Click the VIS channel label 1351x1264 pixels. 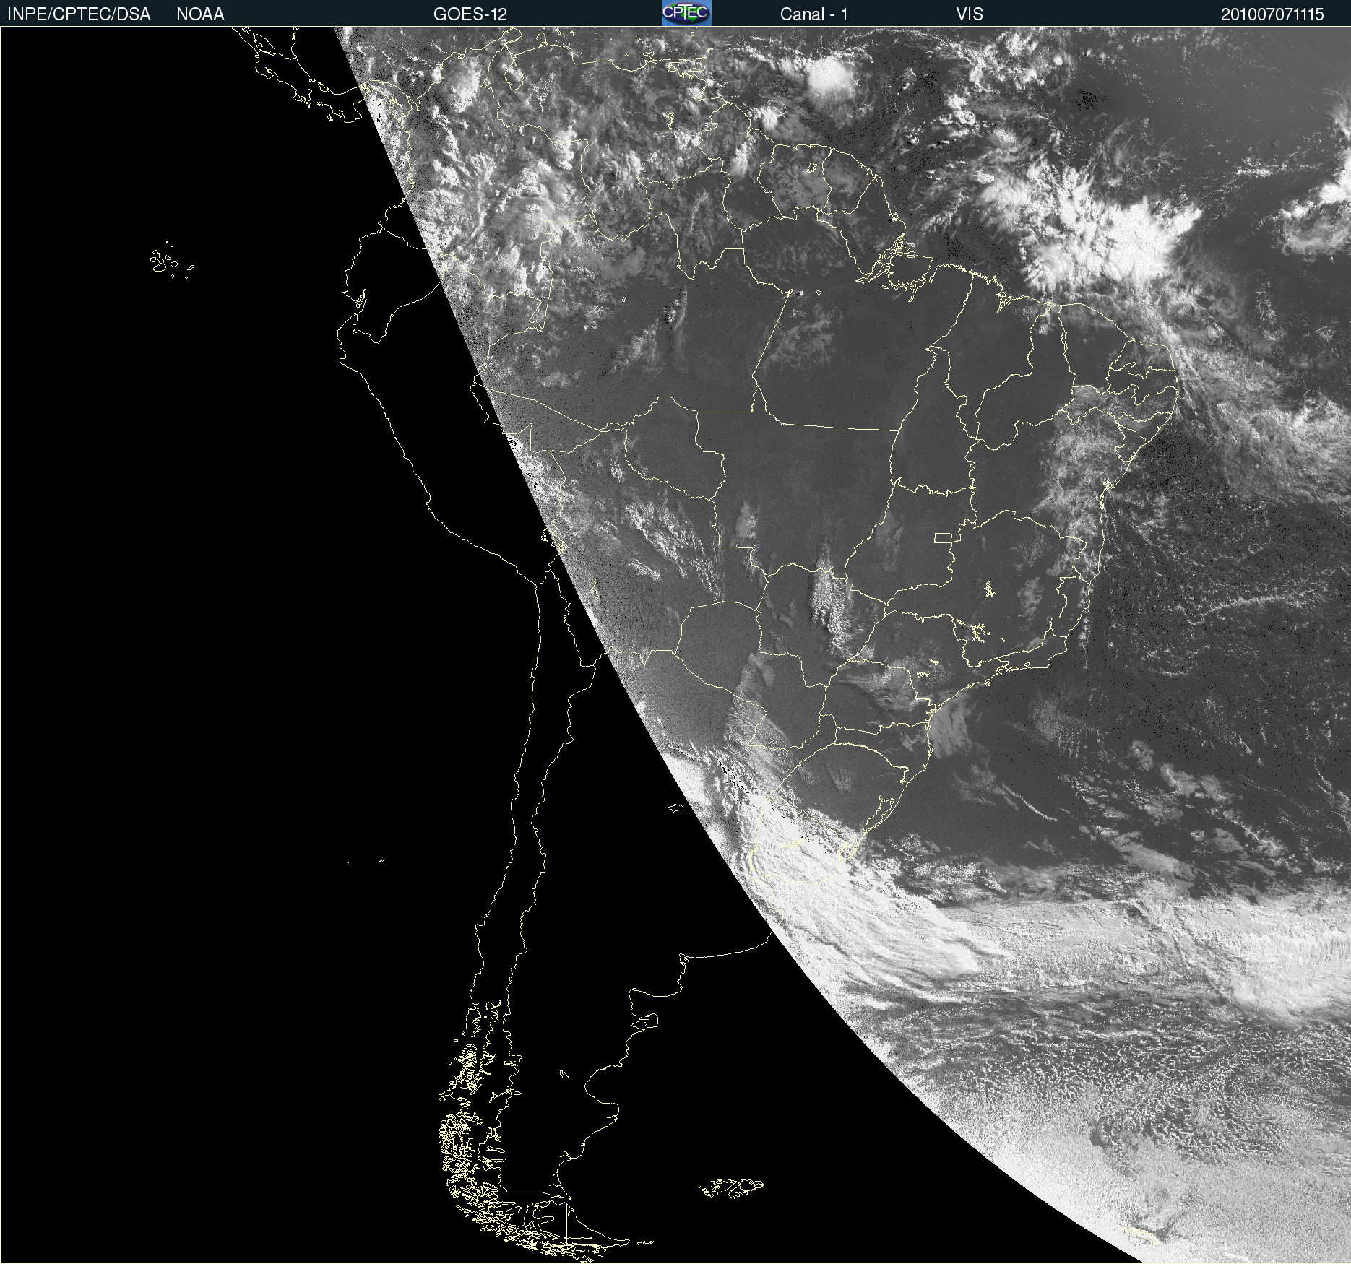[970, 14]
